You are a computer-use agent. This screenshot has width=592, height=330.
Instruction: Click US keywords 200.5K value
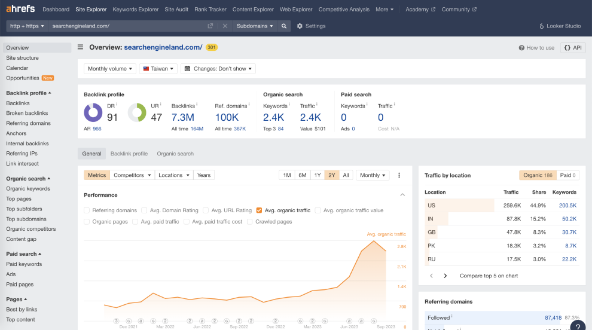(x=567, y=206)
